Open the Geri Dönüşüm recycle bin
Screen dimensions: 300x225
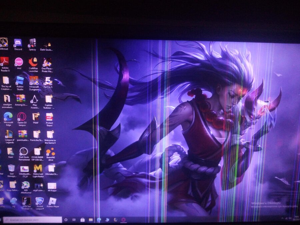[x=12, y=171]
